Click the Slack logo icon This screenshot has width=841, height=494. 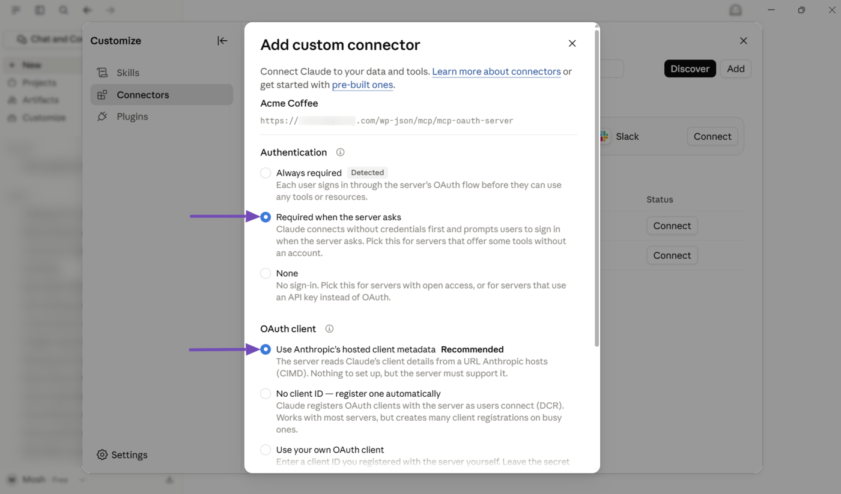[604, 136]
